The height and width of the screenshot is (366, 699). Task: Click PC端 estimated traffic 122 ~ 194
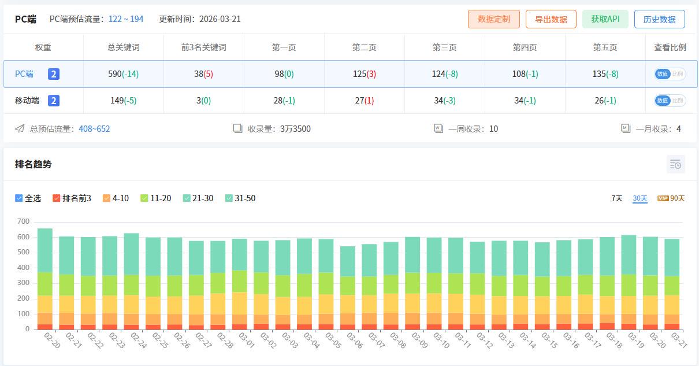[x=126, y=19]
